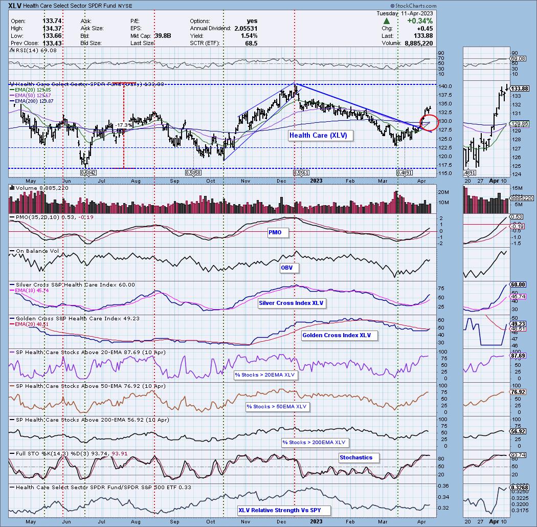Click the 87.69 stocks above 20-EMA tag

click(x=518, y=356)
